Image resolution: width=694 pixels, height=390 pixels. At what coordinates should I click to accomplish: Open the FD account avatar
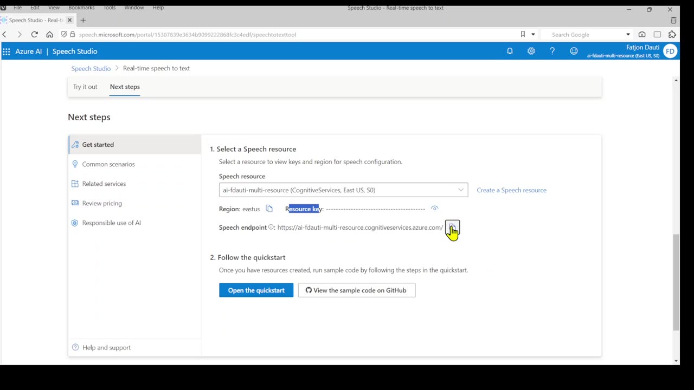[x=670, y=51]
